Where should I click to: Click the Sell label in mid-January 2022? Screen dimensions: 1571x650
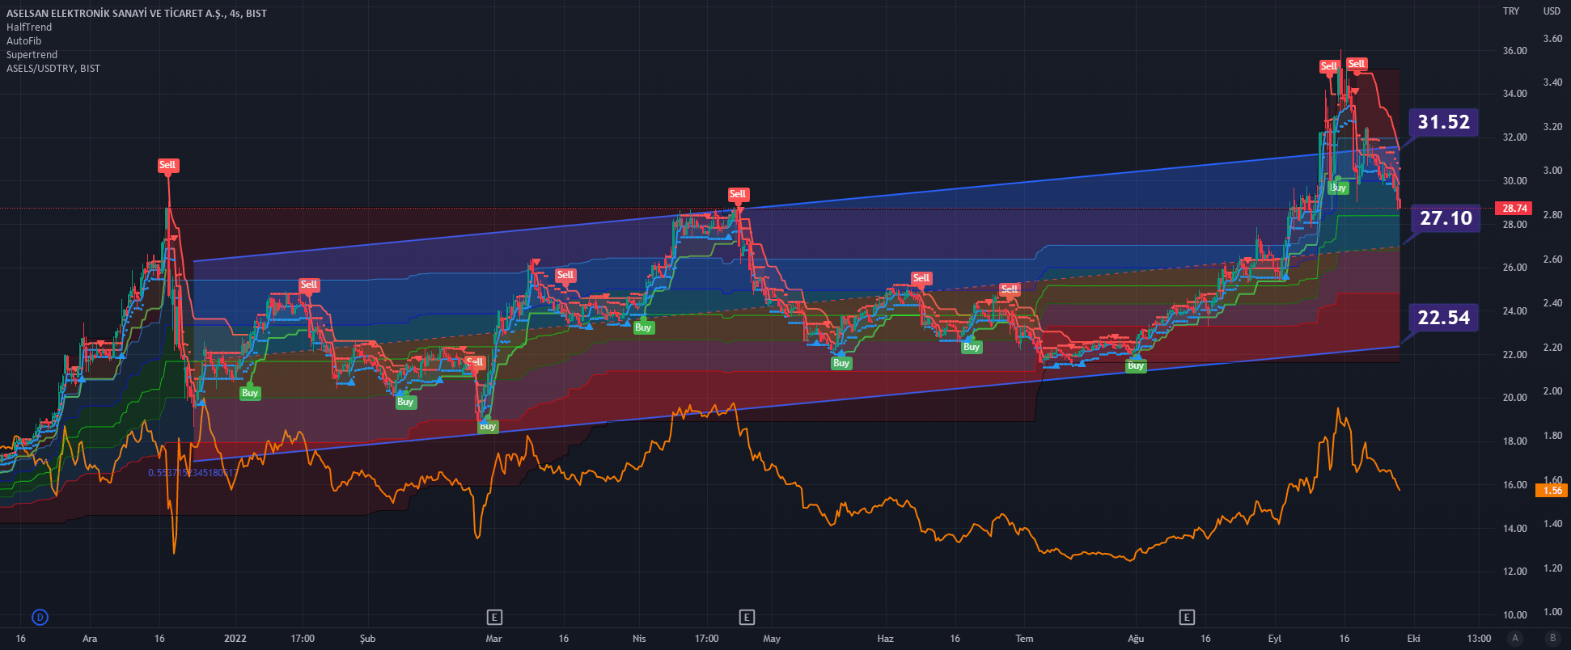point(309,285)
